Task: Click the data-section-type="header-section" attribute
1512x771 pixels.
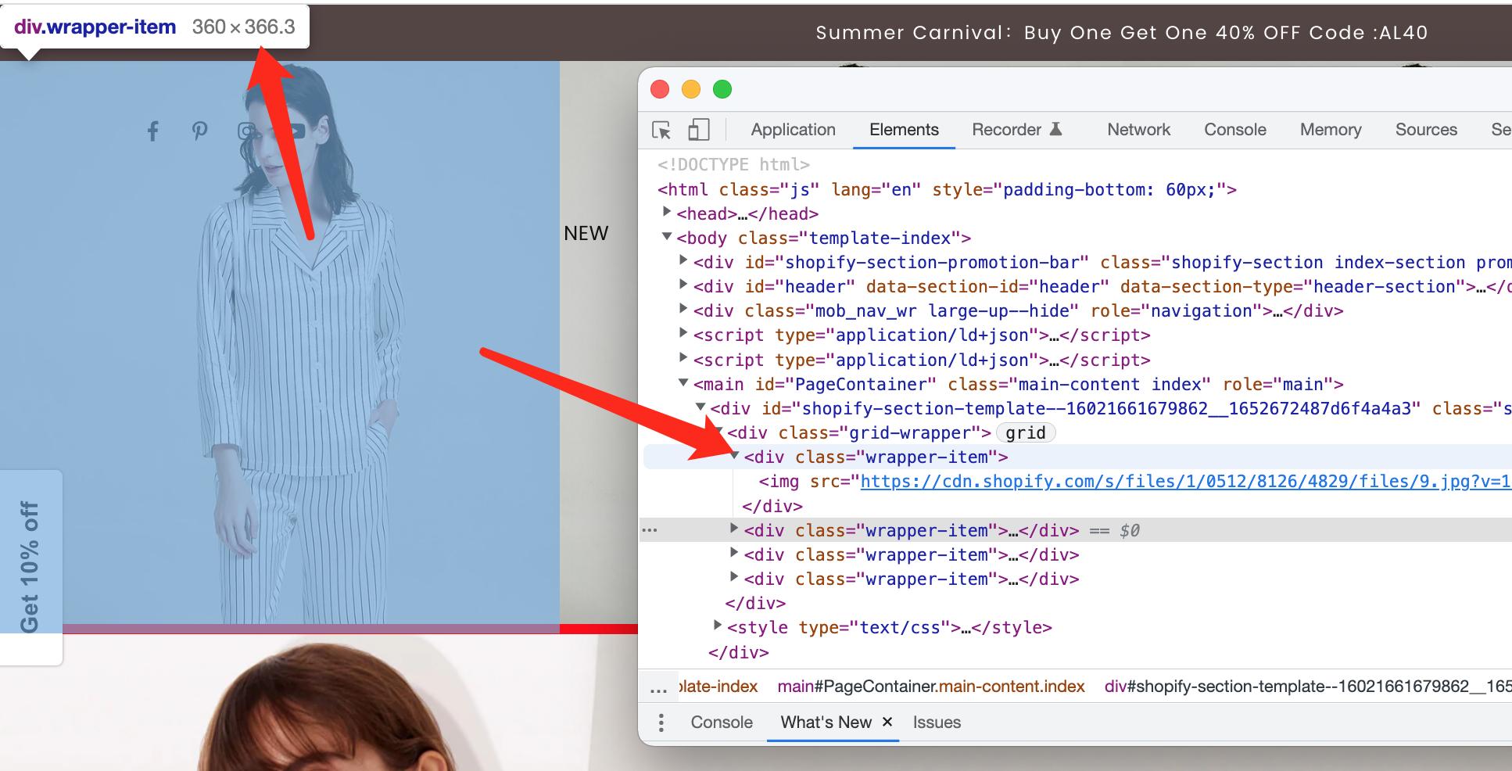Action: click(x=1293, y=287)
